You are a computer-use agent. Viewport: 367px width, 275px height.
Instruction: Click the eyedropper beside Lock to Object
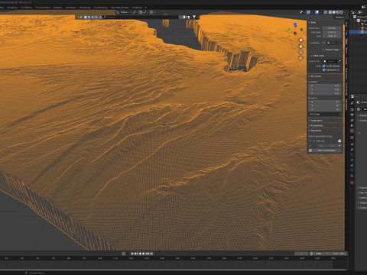[x=339, y=61]
